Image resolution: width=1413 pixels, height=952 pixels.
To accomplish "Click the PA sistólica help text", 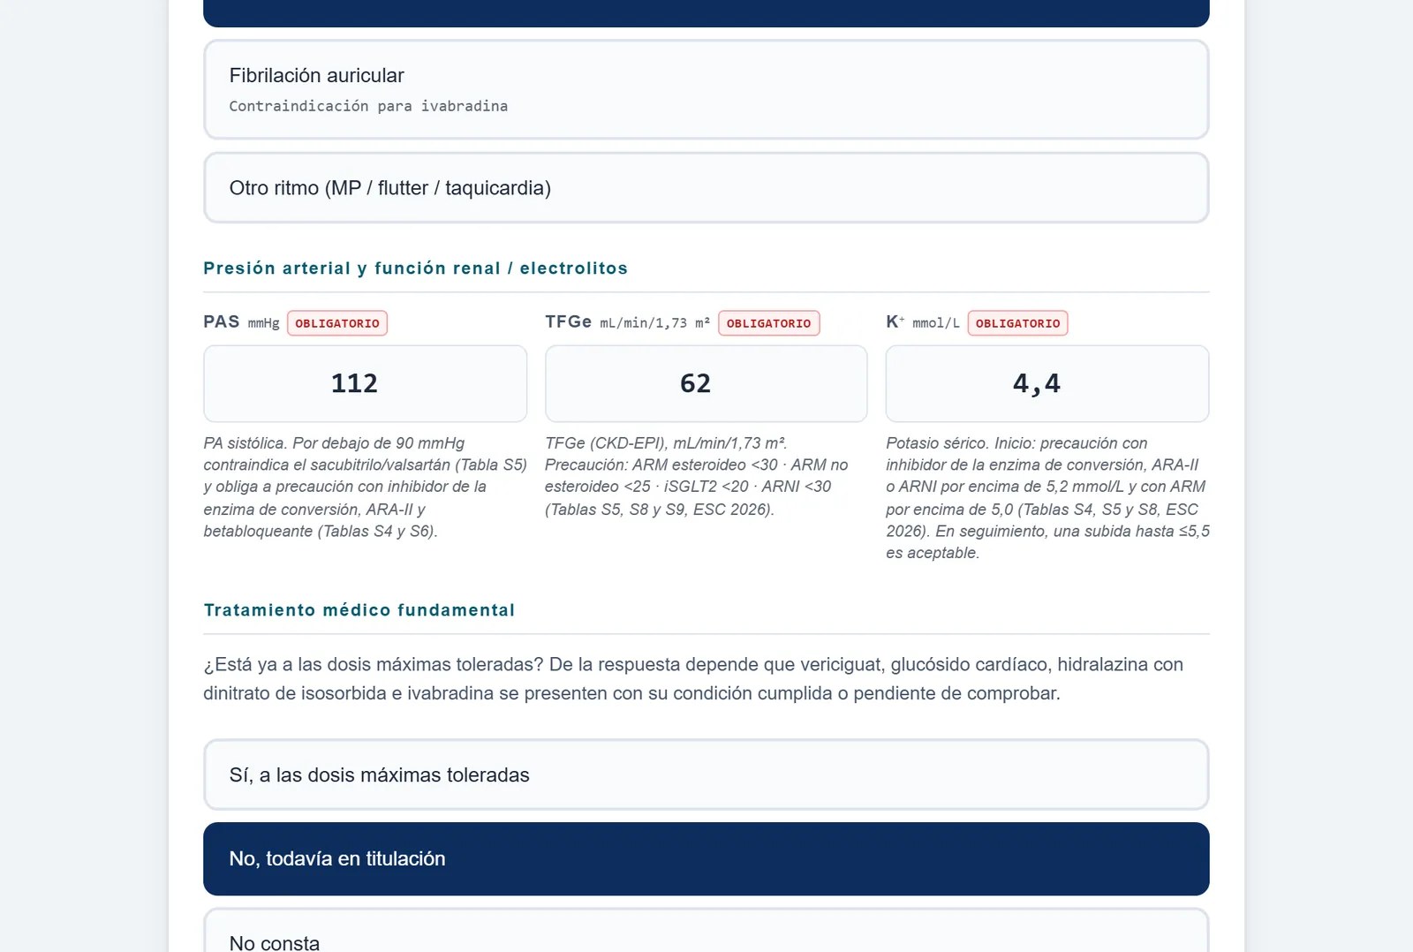I will [x=365, y=487].
